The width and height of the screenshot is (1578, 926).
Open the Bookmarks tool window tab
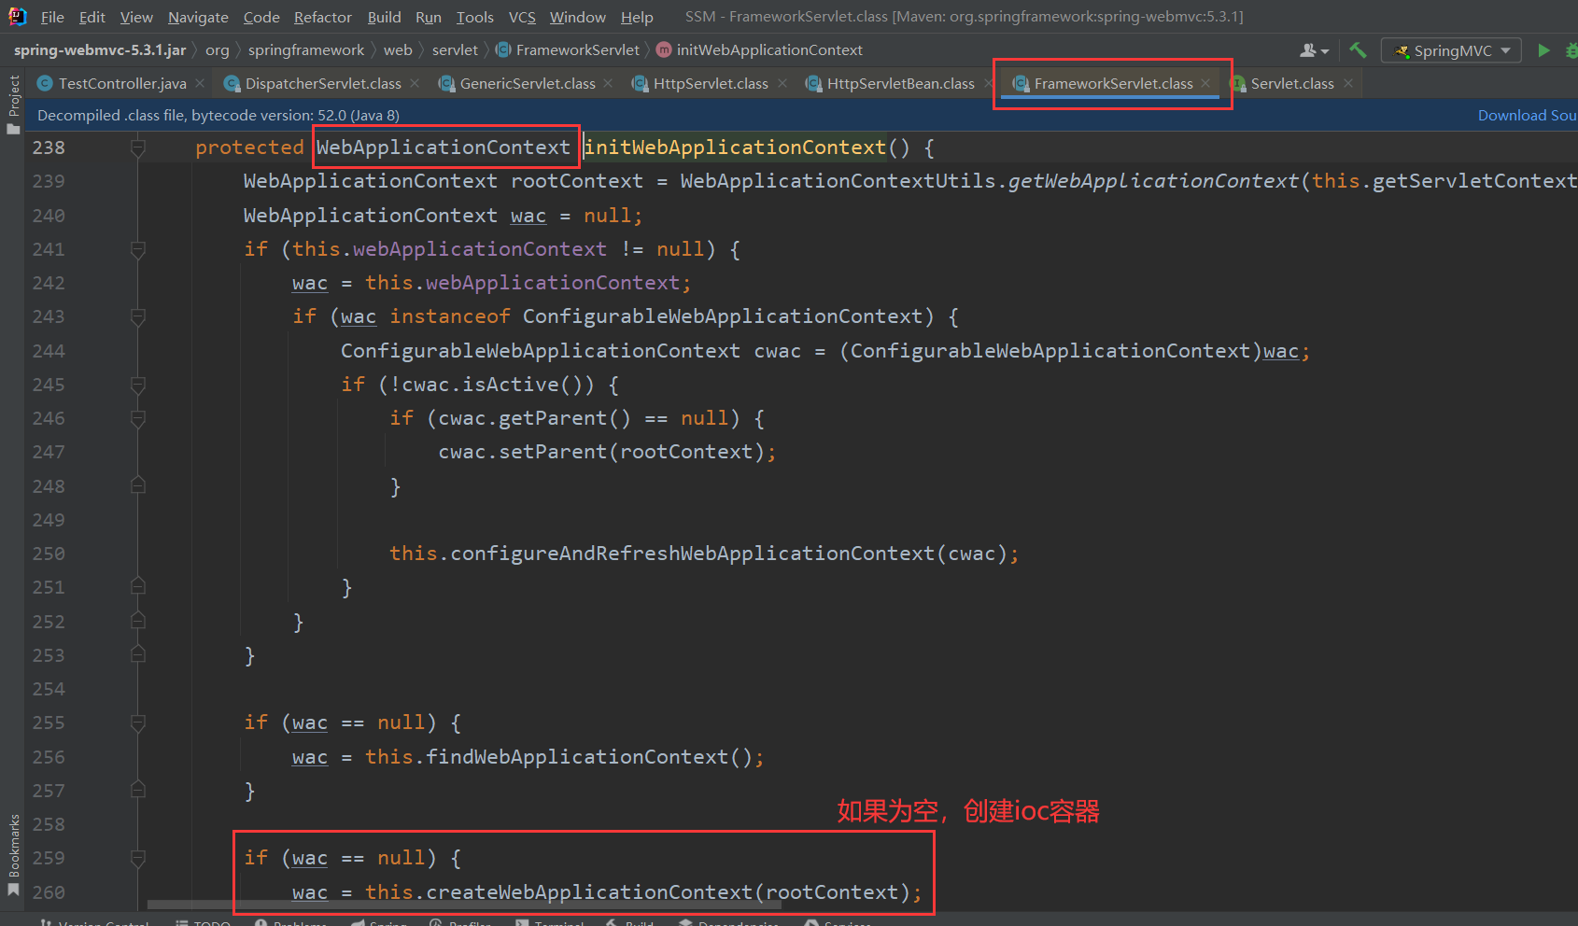(x=14, y=846)
